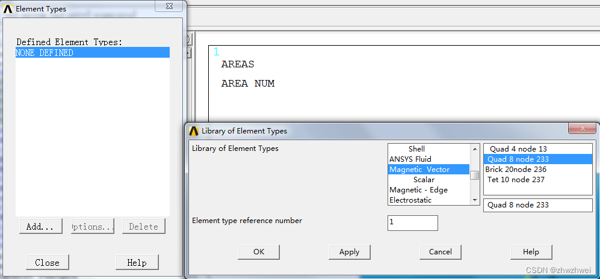This screenshot has width=600, height=279.
Task: Choose Brick 20node 236 element
Action: (x=516, y=170)
